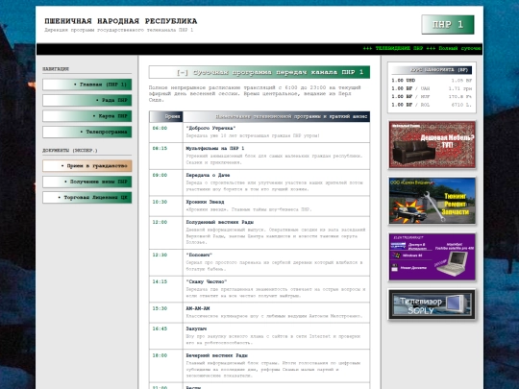519x389 pixels.
Task: Click the green scrolling news ticker
Action: (422, 49)
